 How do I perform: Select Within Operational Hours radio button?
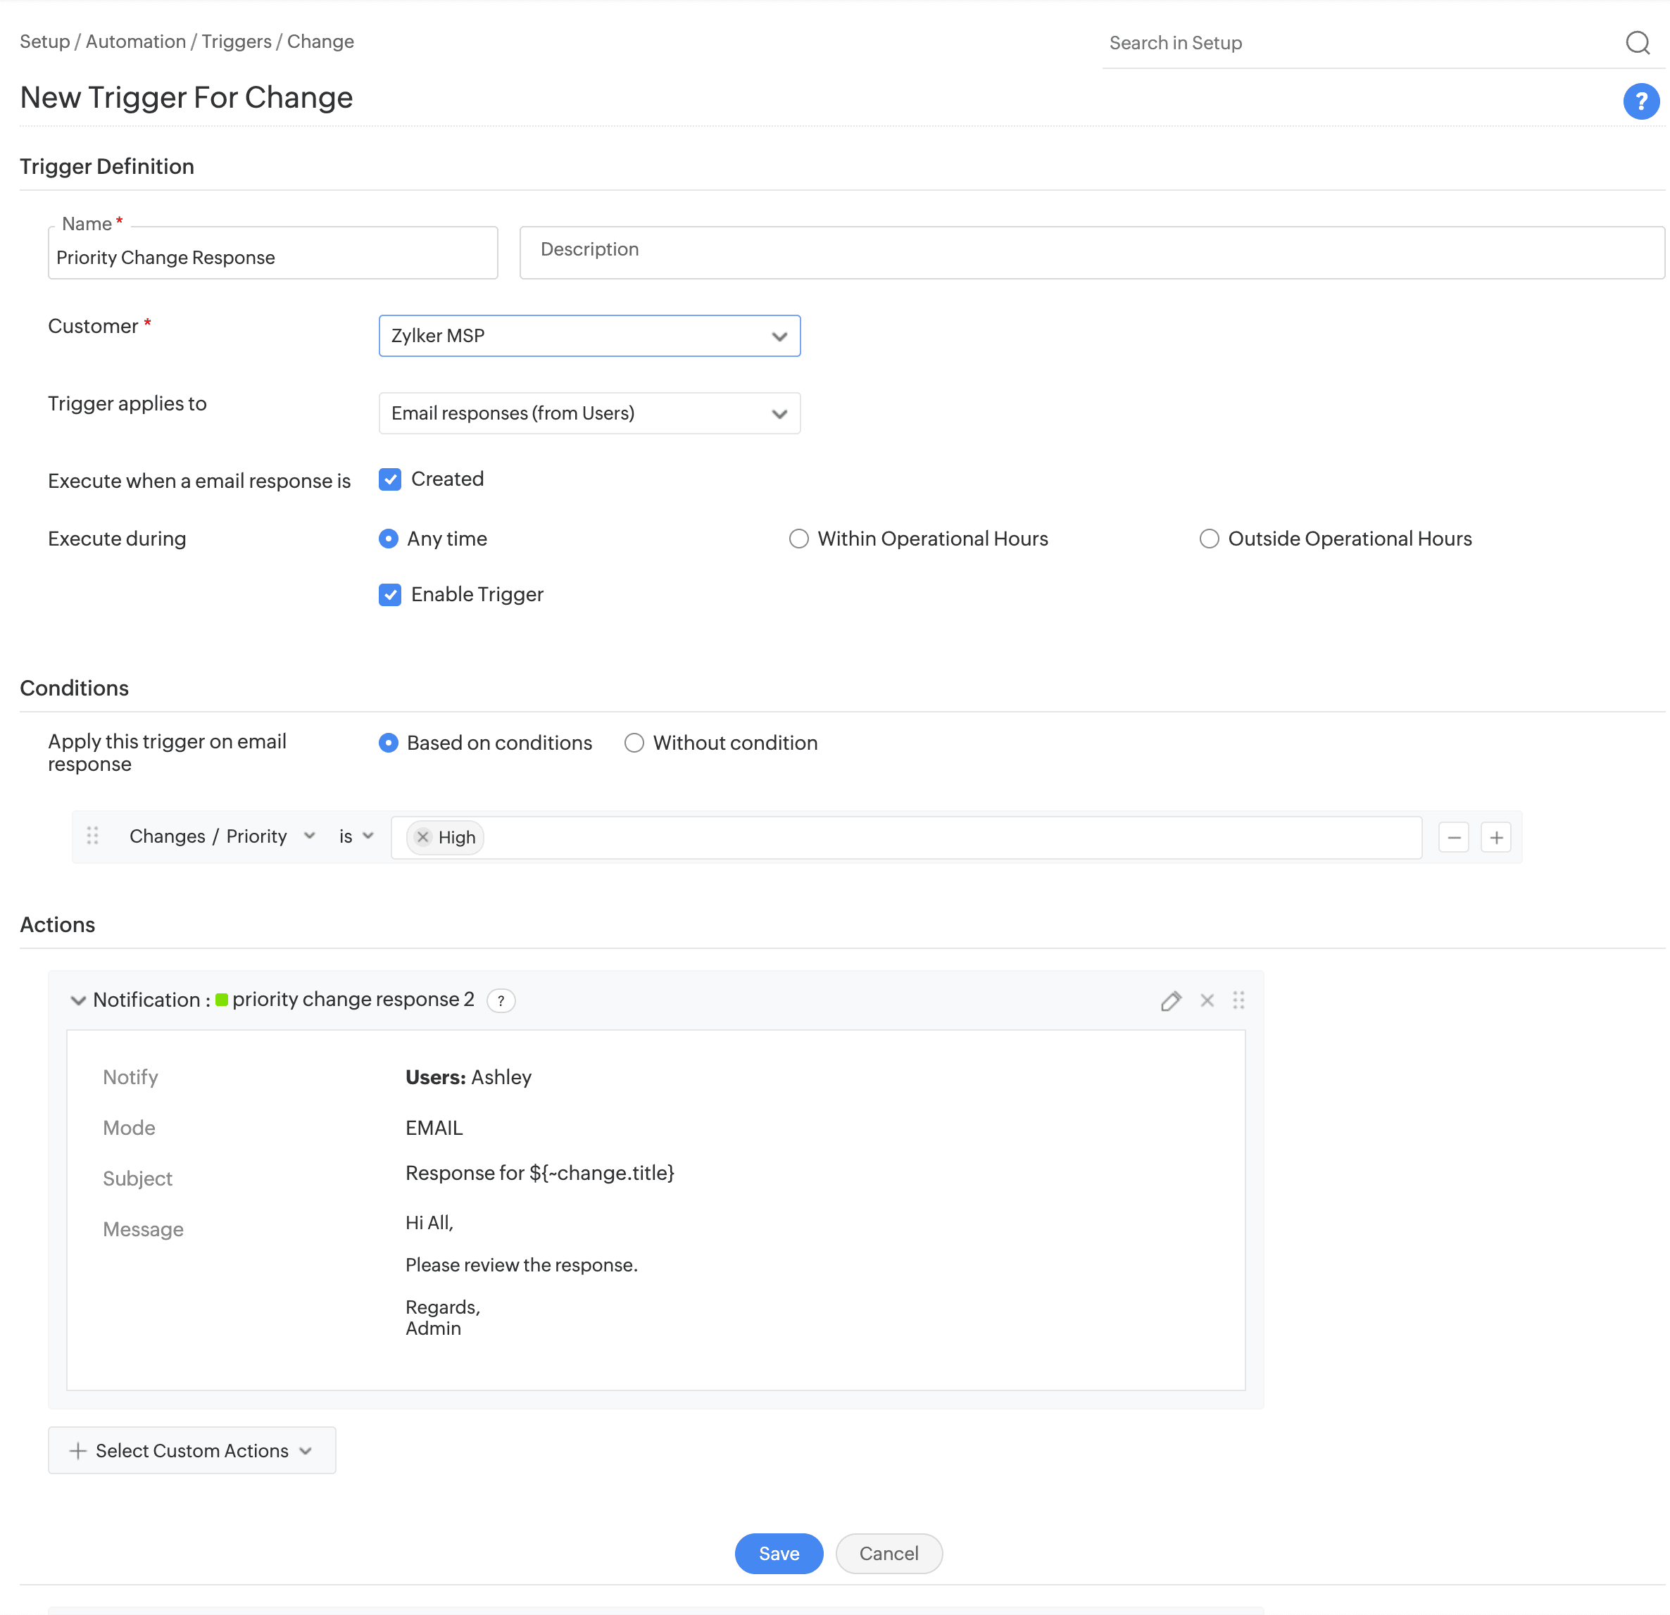coord(798,539)
